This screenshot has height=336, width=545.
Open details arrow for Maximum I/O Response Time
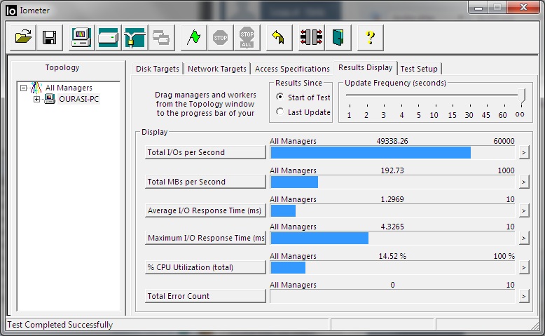click(x=524, y=238)
